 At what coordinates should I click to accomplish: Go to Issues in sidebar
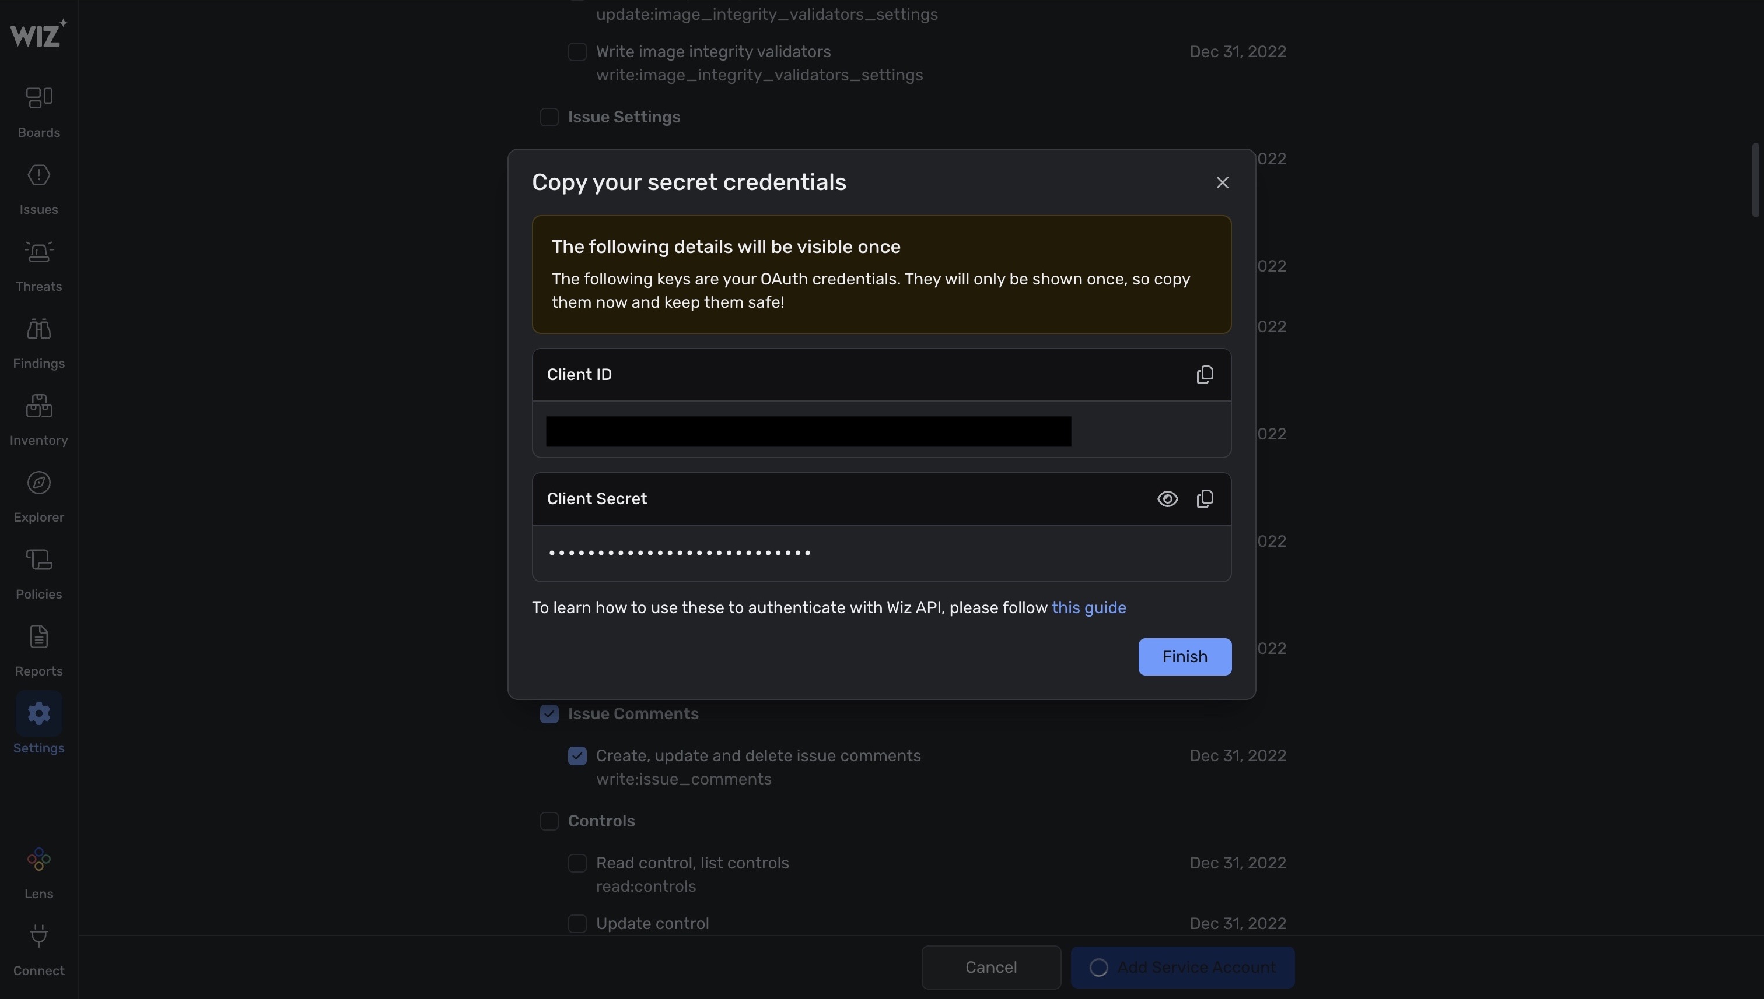[x=38, y=189]
